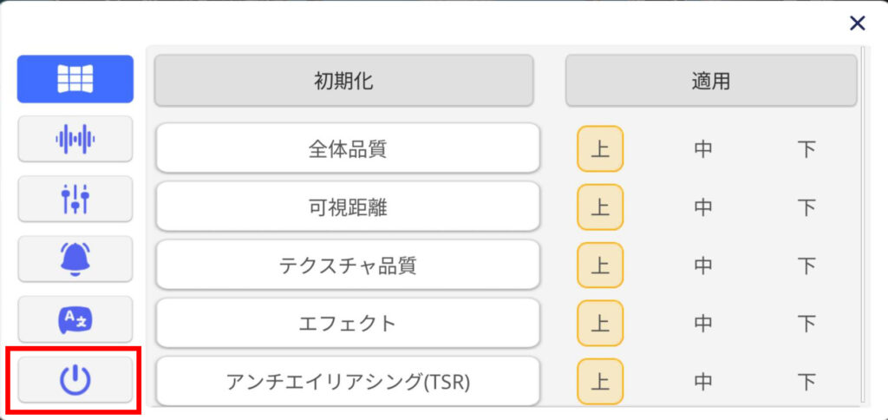The height and width of the screenshot is (420, 888).
Task: Click the 適用 apply button
Action: pos(711,81)
